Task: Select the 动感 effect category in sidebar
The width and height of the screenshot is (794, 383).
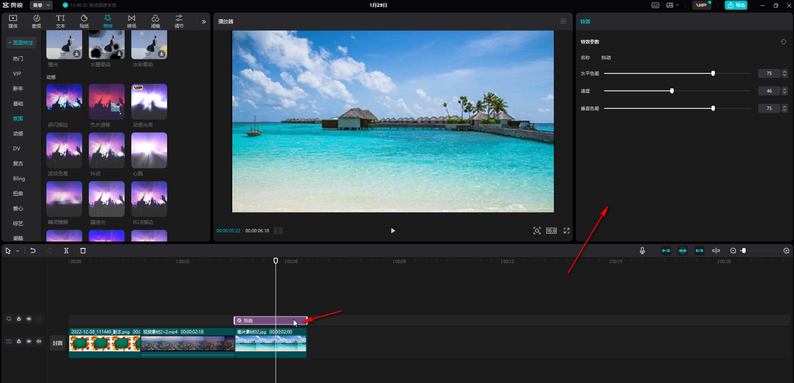Action: pyautogui.click(x=18, y=134)
